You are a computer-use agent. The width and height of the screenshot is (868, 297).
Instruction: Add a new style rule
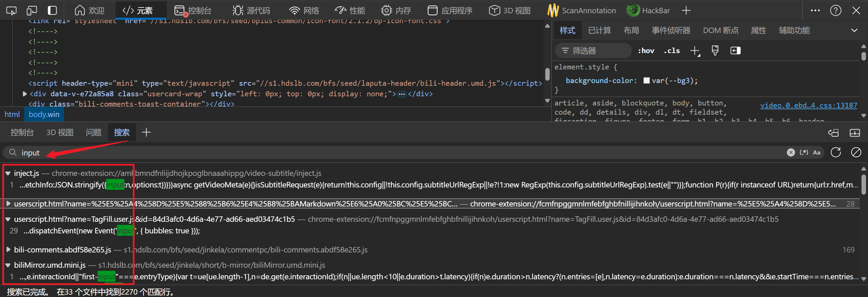(x=695, y=51)
